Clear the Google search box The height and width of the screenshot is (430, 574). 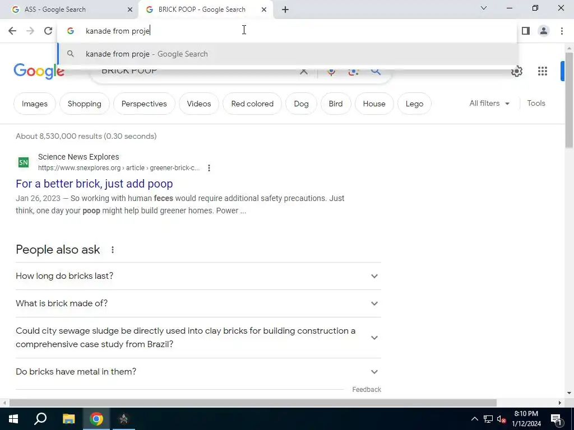[x=303, y=71]
